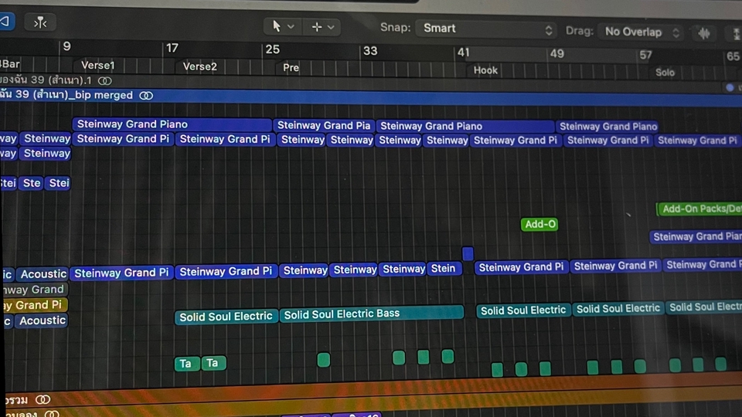Viewport: 742px width, 417px height.
Task: Open the Drag mode dropdown showing No Overlap
Action: (642, 32)
